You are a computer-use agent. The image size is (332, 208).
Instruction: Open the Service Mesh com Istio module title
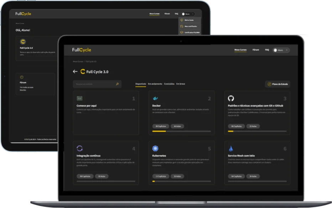[241, 156]
